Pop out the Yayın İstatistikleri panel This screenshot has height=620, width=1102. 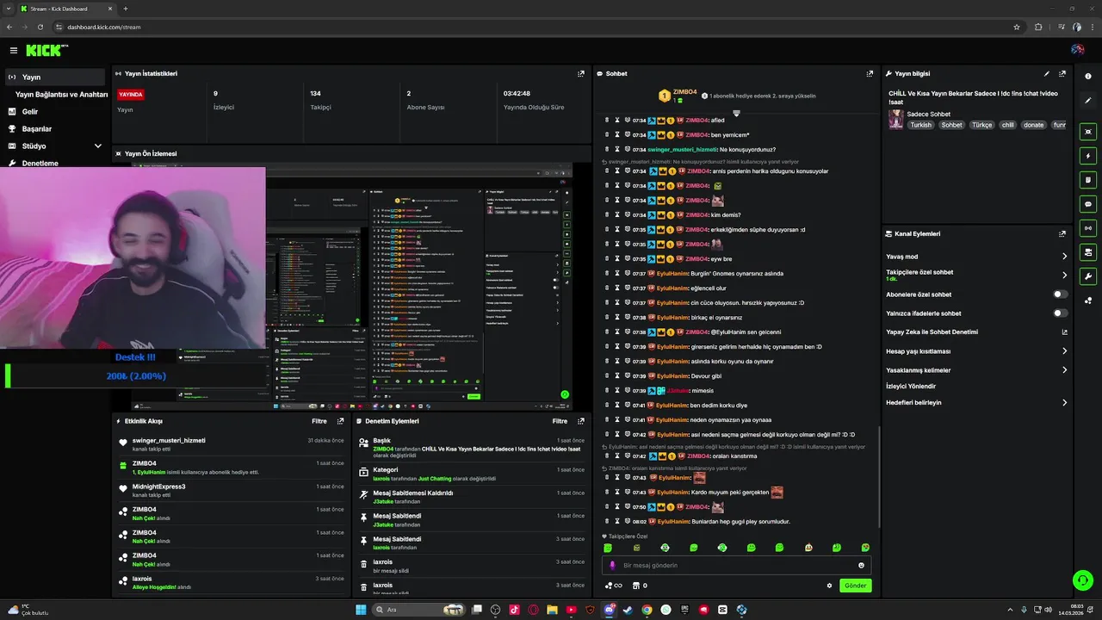point(581,74)
